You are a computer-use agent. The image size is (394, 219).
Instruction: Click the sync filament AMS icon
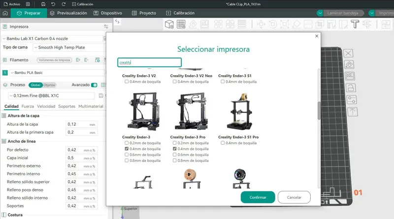pyautogui.click(x=98, y=60)
